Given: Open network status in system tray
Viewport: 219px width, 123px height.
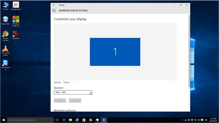Looking at the screenshot, I should (195, 120).
